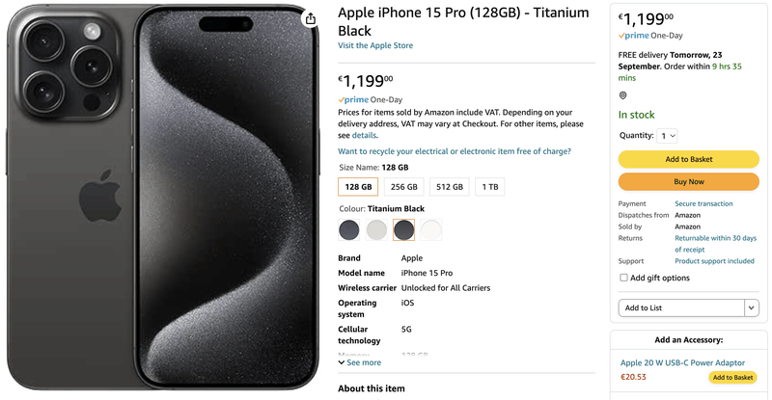772x400 pixels.
Task: Select the 256 GB size option
Action: pyautogui.click(x=403, y=187)
